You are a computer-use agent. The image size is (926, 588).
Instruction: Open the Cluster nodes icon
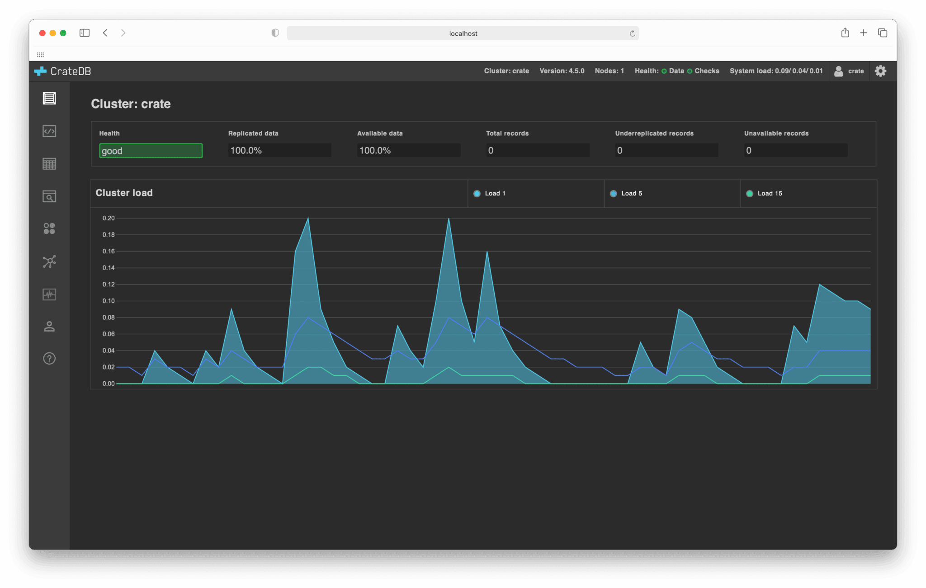(49, 261)
